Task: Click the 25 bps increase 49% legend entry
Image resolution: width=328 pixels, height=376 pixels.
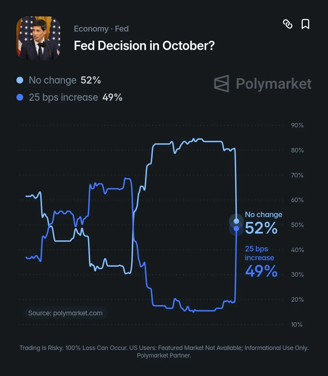Action: tap(69, 97)
